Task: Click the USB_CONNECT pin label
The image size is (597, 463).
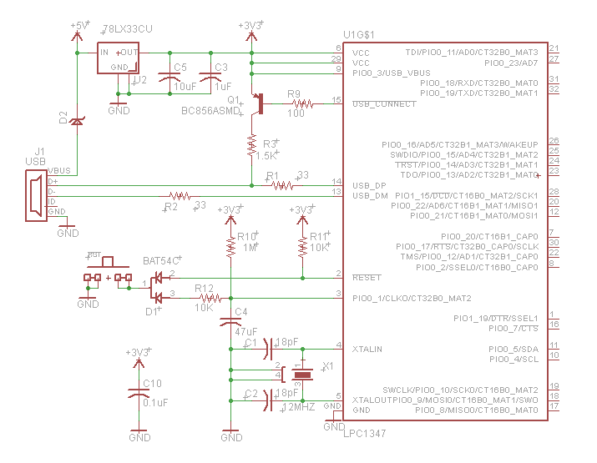Action: pos(384,103)
